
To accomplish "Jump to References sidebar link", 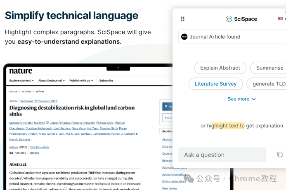I will 167,160.
